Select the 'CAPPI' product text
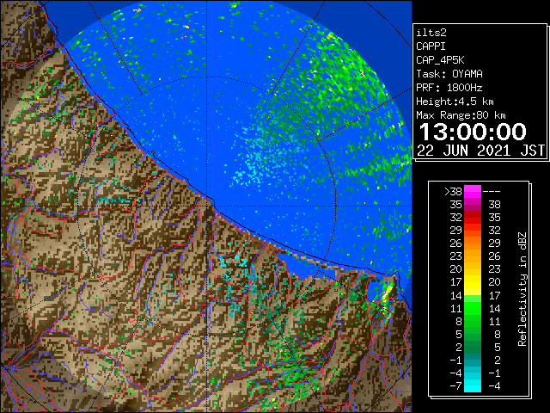The image size is (550, 413). pos(431,46)
